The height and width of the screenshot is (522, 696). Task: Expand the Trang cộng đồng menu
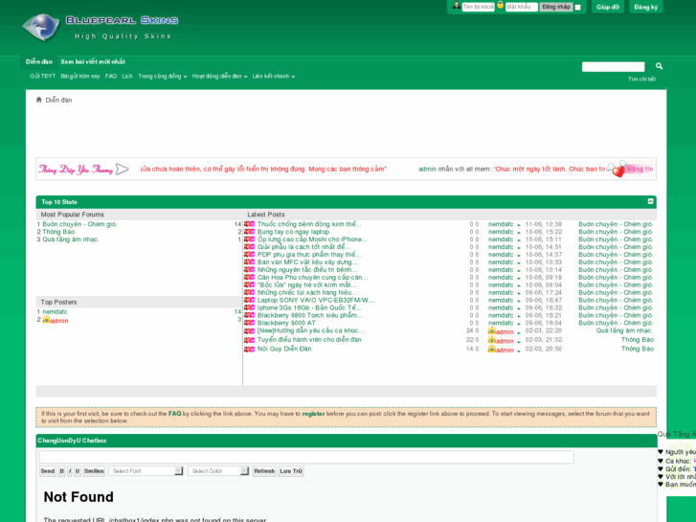(162, 76)
